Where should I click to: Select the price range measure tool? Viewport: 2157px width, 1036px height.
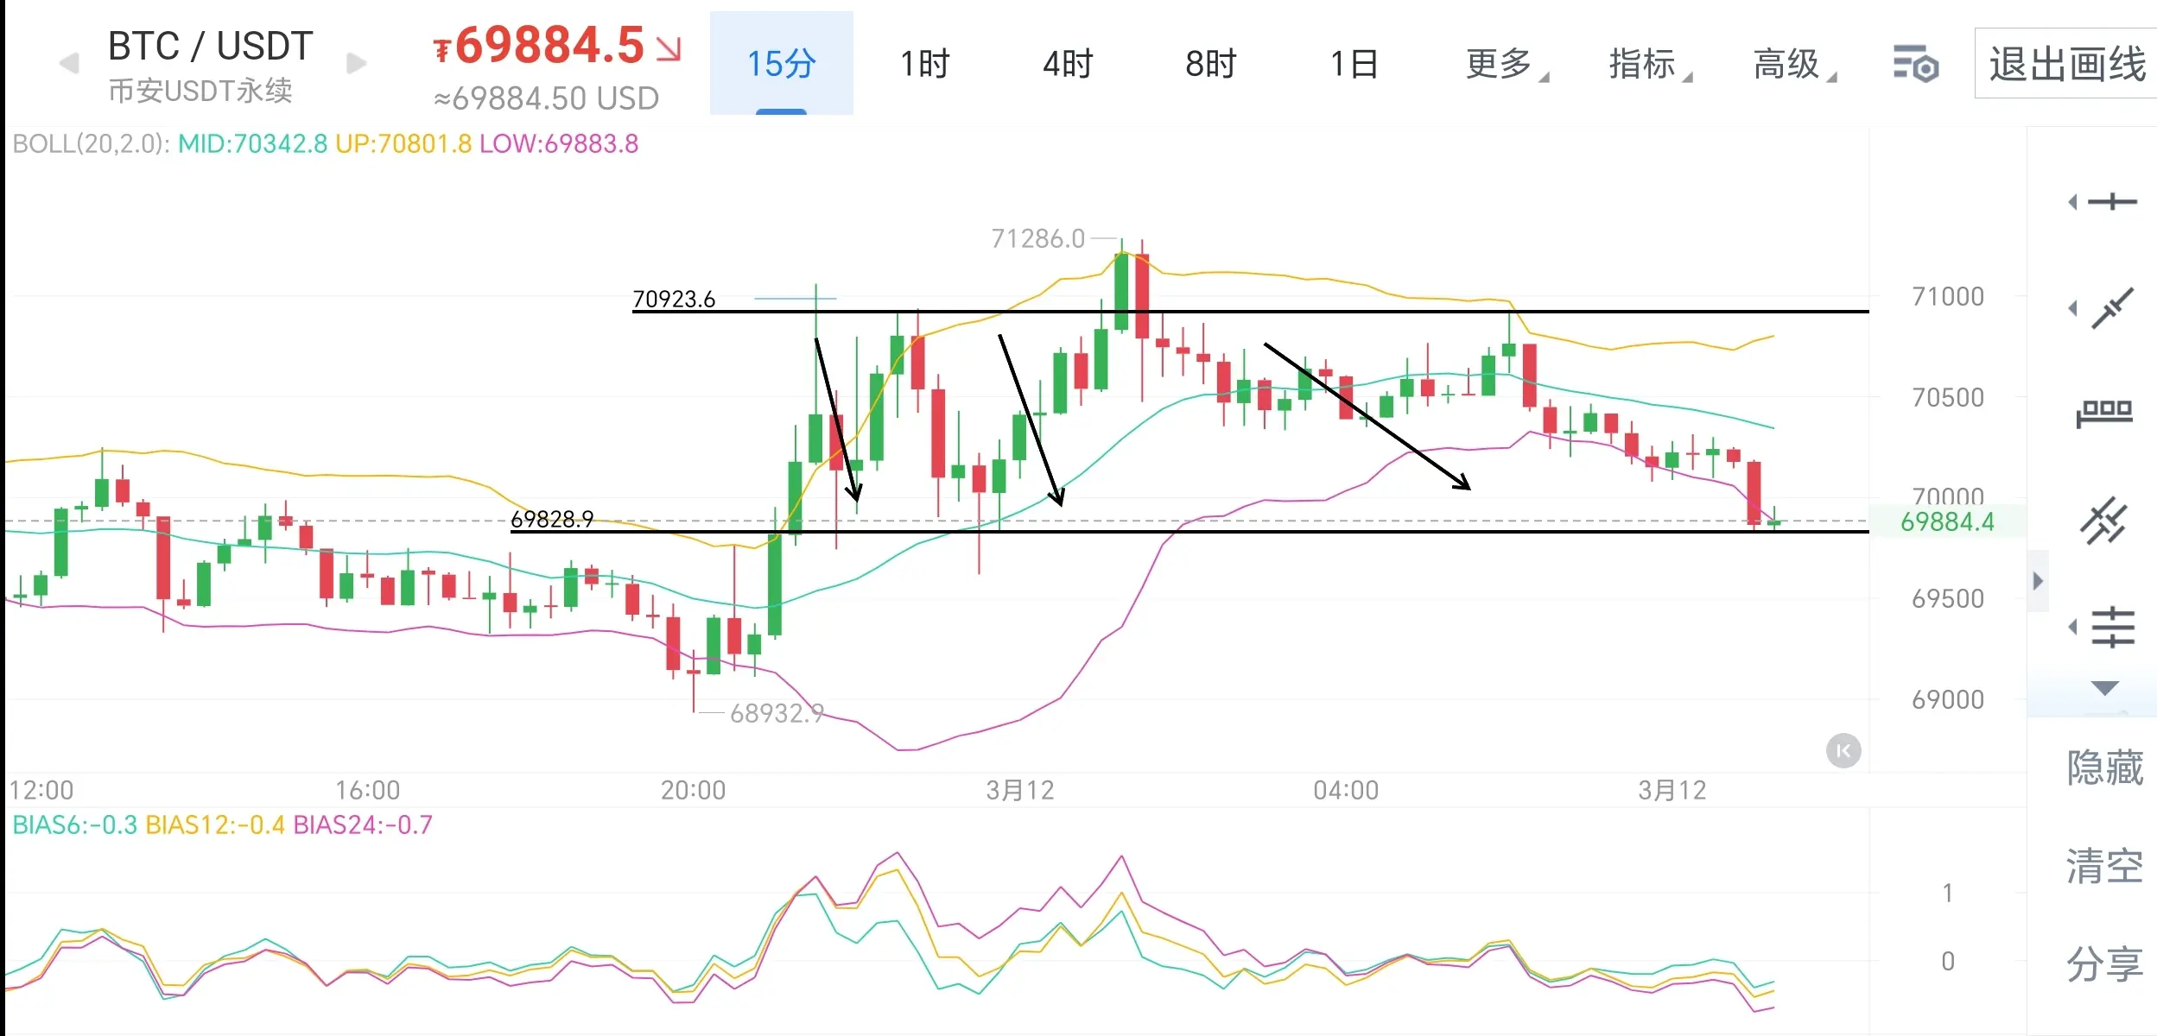[2104, 414]
